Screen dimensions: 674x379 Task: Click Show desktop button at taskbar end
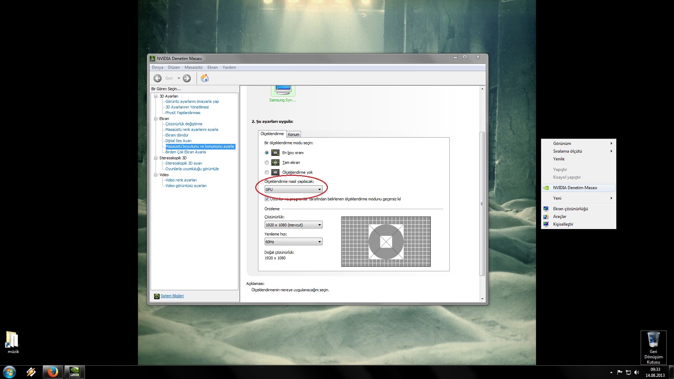(671, 372)
